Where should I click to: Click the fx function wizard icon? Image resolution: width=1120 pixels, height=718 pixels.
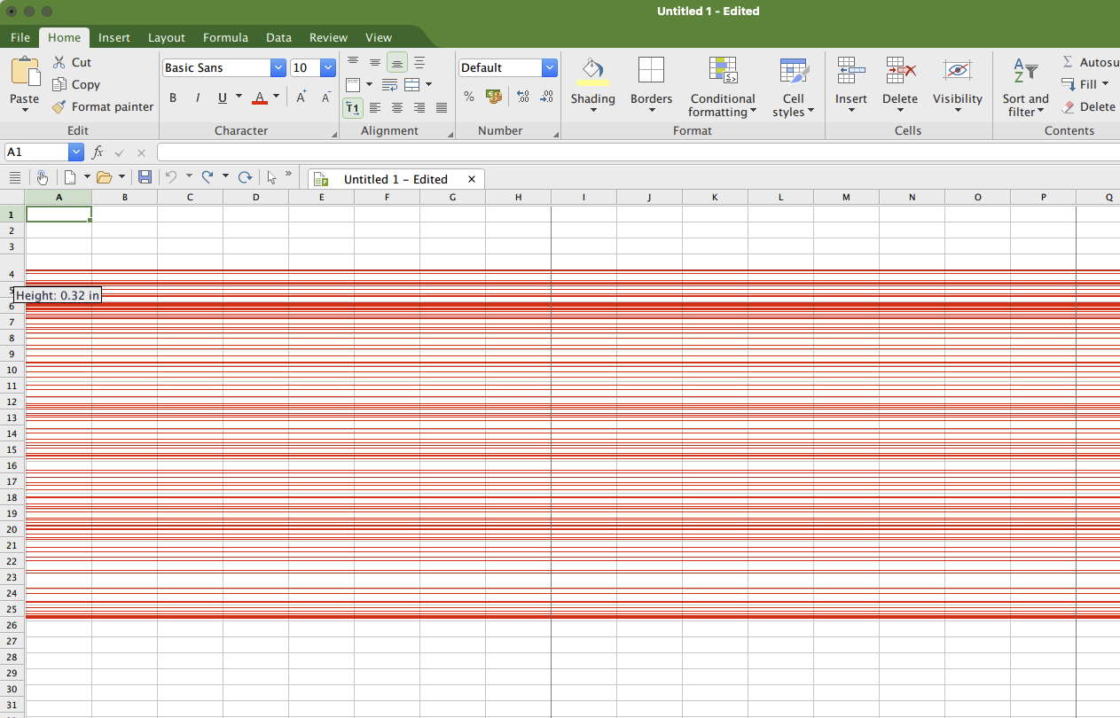[x=98, y=152]
